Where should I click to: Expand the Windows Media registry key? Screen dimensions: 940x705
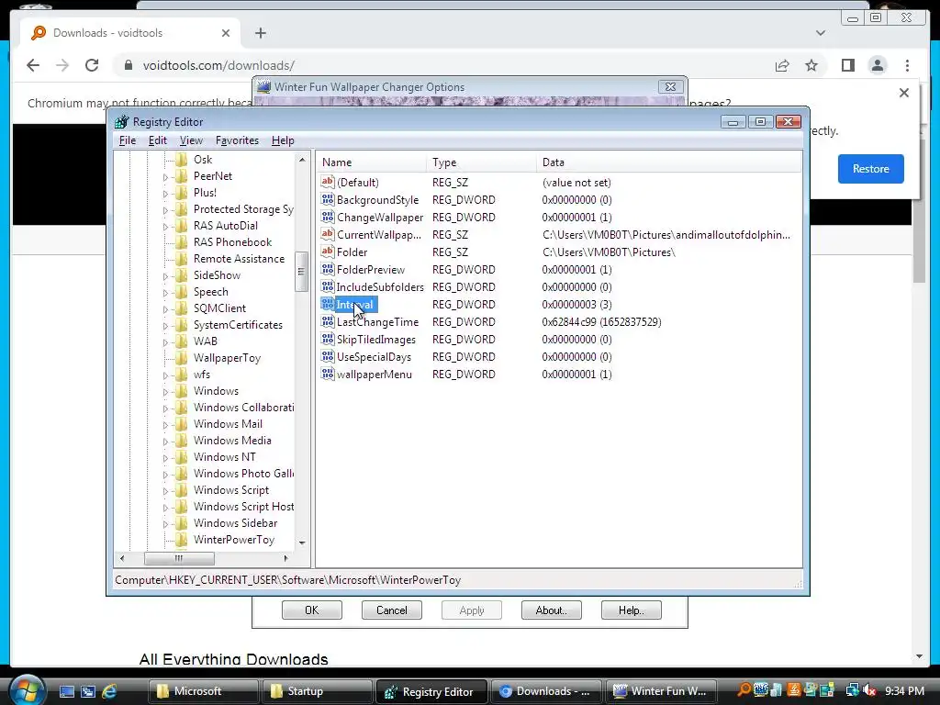click(x=165, y=442)
